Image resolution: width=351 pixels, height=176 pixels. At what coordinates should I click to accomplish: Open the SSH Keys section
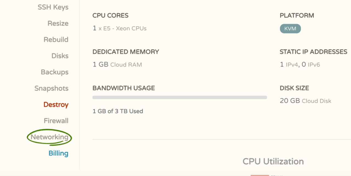[53, 7]
